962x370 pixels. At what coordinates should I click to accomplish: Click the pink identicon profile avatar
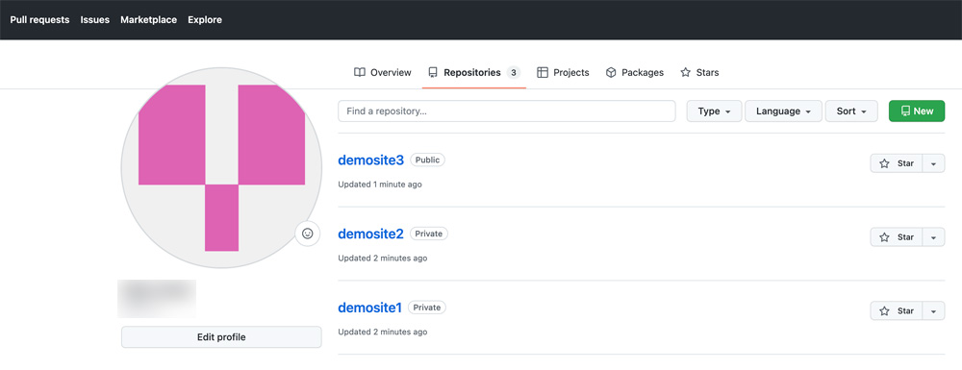click(x=221, y=168)
